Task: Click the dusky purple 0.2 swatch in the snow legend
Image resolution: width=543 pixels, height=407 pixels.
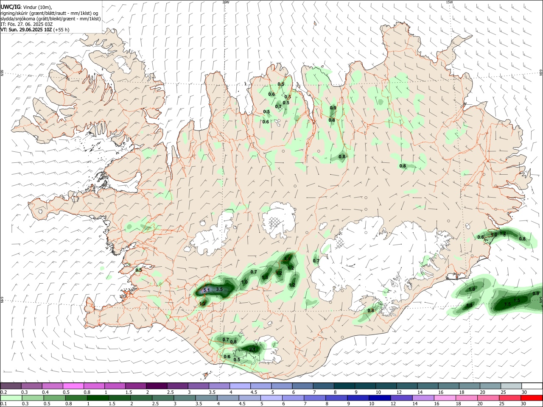Action: pos(11,386)
